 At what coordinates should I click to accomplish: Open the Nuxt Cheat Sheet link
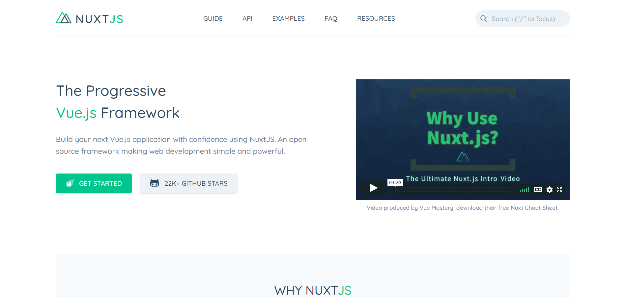534,208
